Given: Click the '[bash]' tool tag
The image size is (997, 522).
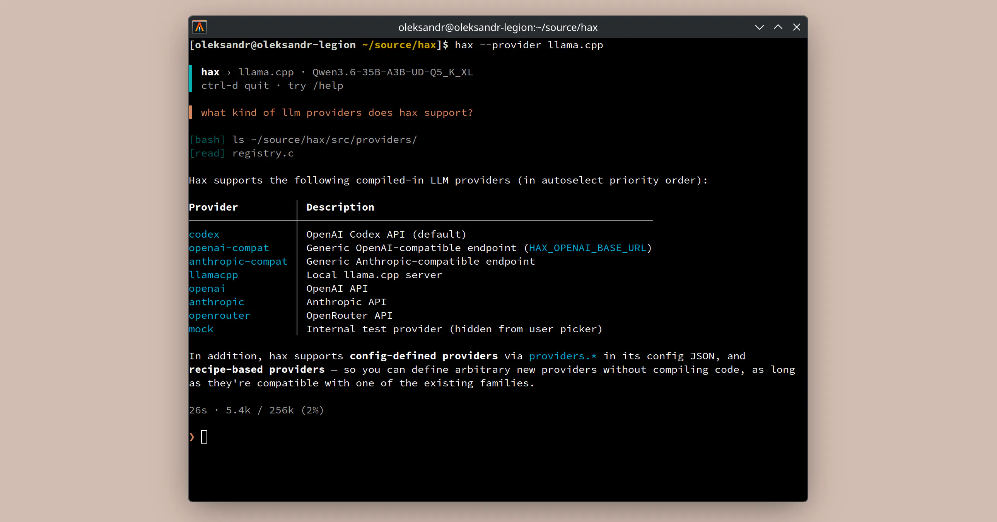Looking at the screenshot, I should (207, 140).
